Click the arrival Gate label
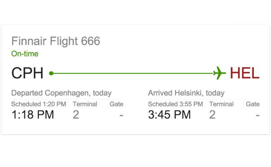The width and height of the screenshot is (271, 167). pyautogui.click(x=252, y=104)
